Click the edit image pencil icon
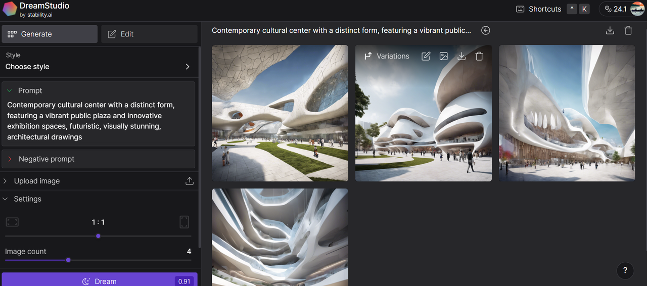 click(x=426, y=56)
